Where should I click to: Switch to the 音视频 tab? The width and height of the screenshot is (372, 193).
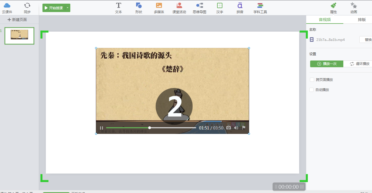point(324,20)
